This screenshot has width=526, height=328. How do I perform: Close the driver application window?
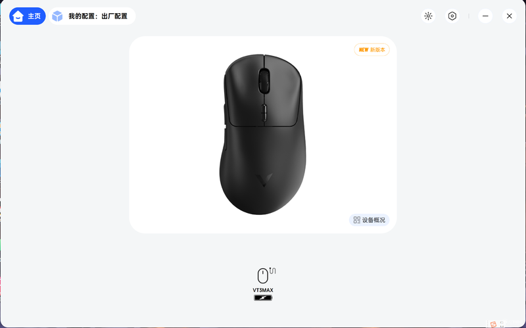pos(509,16)
